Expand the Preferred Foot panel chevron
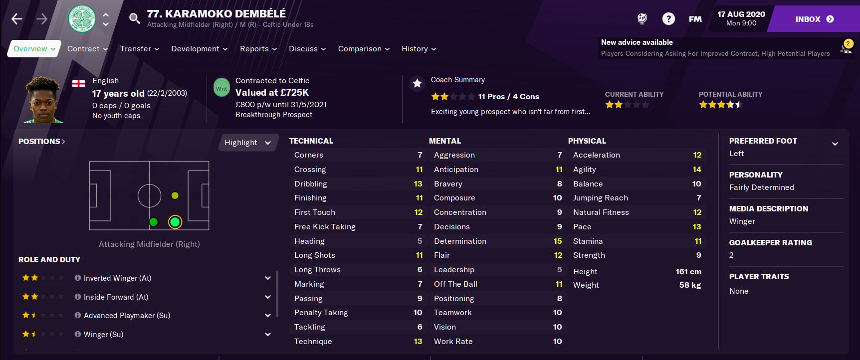The image size is (860, 360). pos(835,144)
